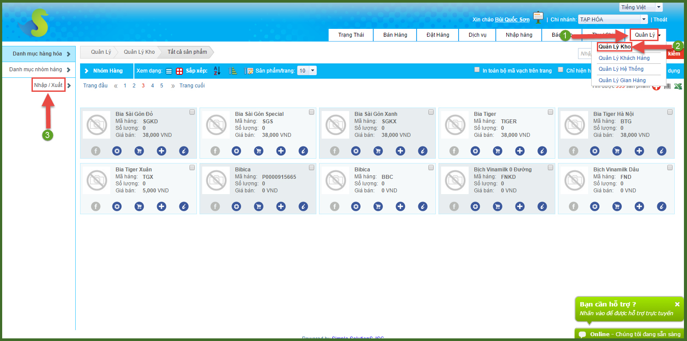This screenshot has width=687, height=341.
Task: Export product list to Excel
Action: coord(678,86)
